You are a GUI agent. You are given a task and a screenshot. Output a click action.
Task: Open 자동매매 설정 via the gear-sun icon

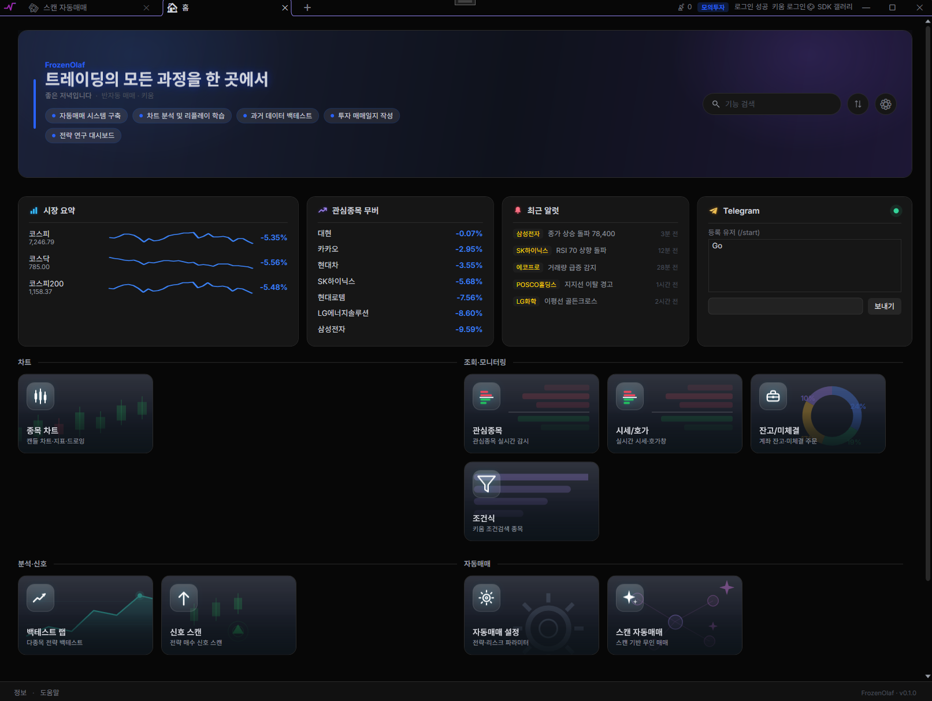point(487,598)
